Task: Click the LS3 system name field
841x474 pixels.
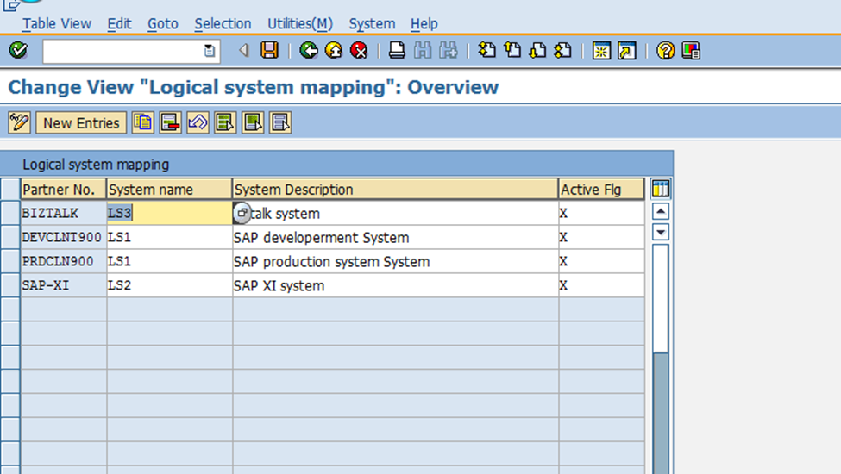Action: click(x=169, y=213)
